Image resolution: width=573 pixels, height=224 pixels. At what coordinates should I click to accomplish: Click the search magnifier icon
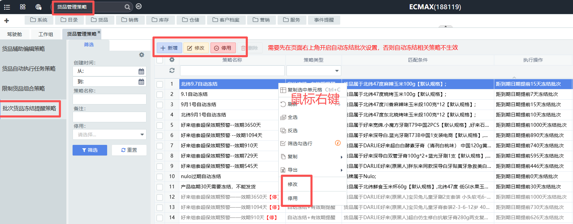[x=127, y=7]
